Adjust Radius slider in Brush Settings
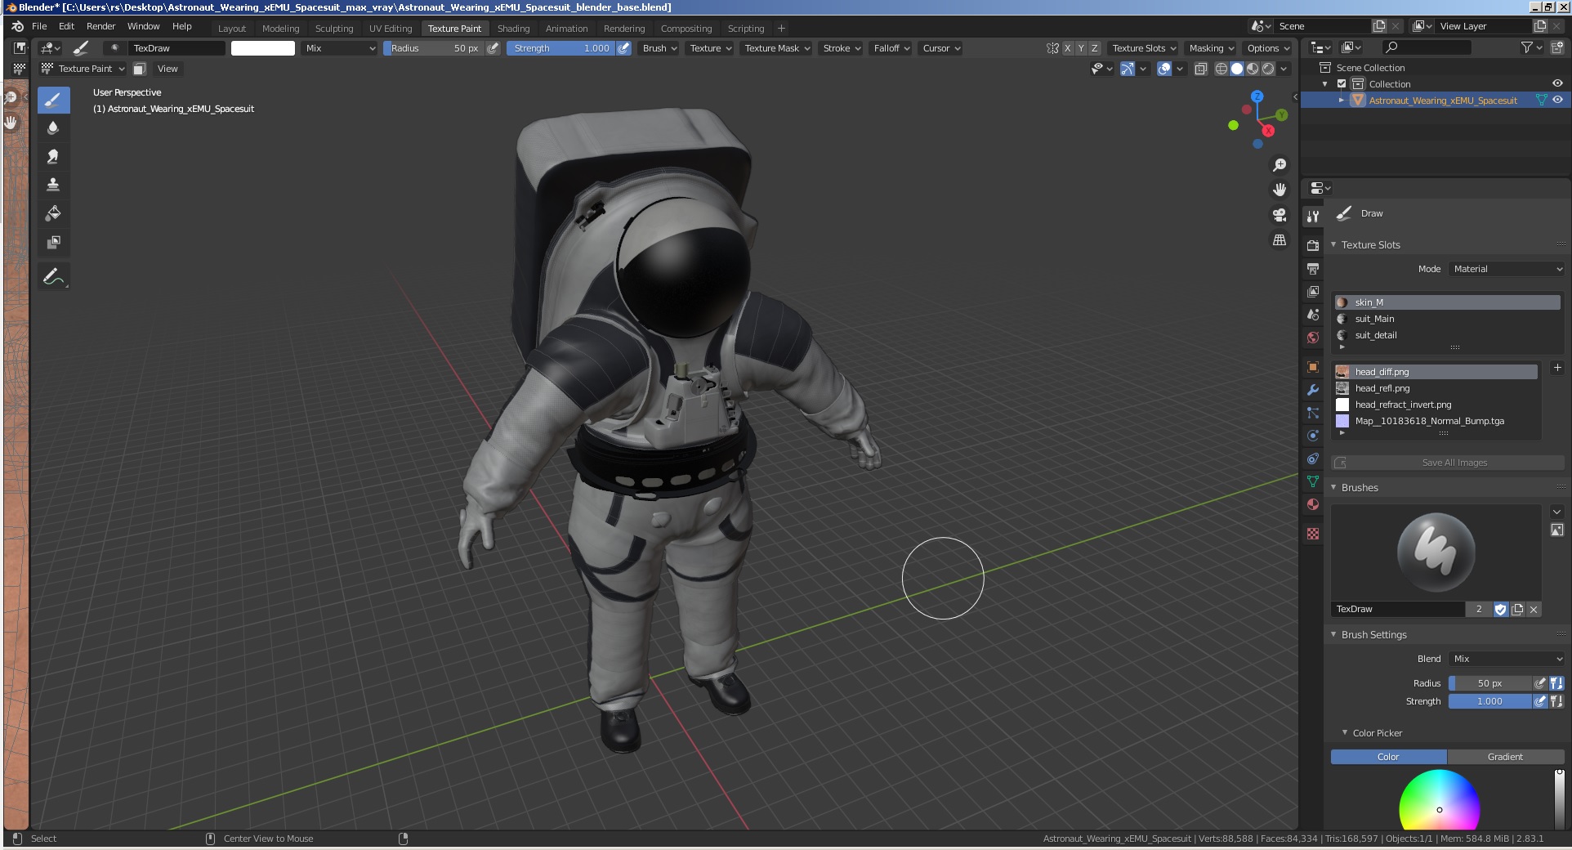1572x850 pixels. click(1489, 683)
